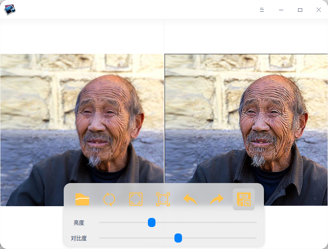This screenshot has width=328, height=249.
Task: Minimize the window
Action: (281, 10)
